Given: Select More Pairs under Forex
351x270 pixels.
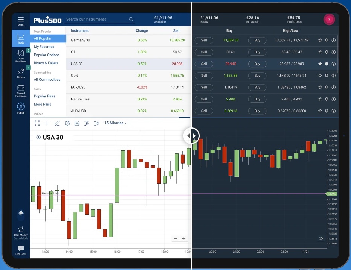Looking at the screenshot, I should [43, 104].
